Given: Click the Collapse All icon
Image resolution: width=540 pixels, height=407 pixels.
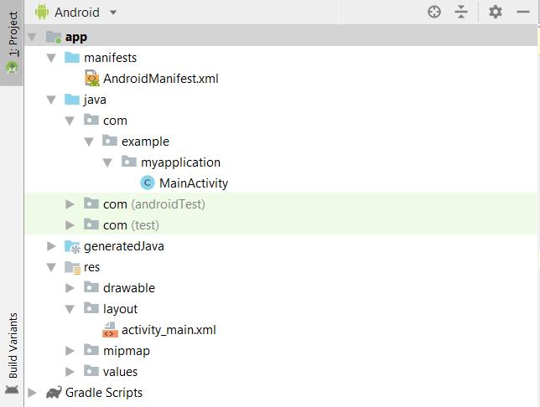Looking at the screenshot, I should [x=461, y=12].
